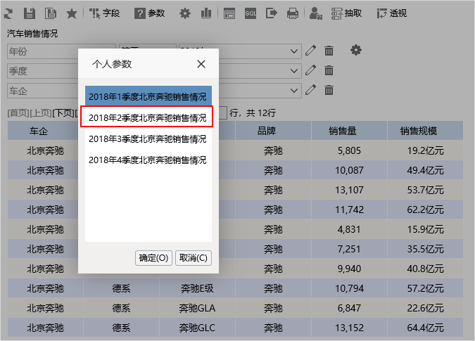Expand the 车企 row dropdown arrow
The width and height of the screenshot is (475, 341).
(293, 91)
